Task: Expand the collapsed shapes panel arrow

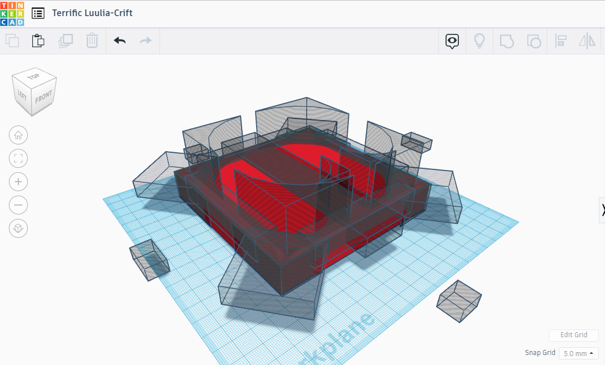Action: click(x=602, y=211)
